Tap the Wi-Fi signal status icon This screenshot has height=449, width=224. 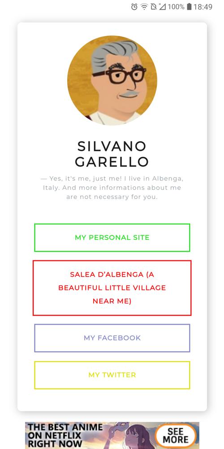tap(144, 7)
